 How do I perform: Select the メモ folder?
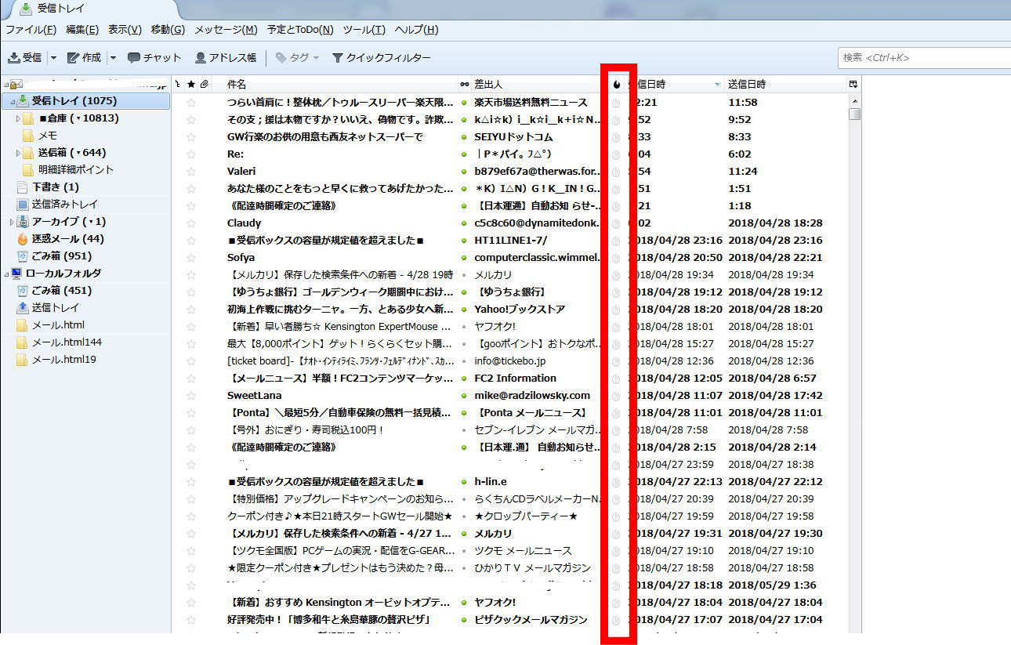point(48,136)
